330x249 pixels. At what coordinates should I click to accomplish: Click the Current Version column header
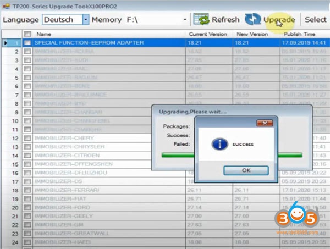208,34
